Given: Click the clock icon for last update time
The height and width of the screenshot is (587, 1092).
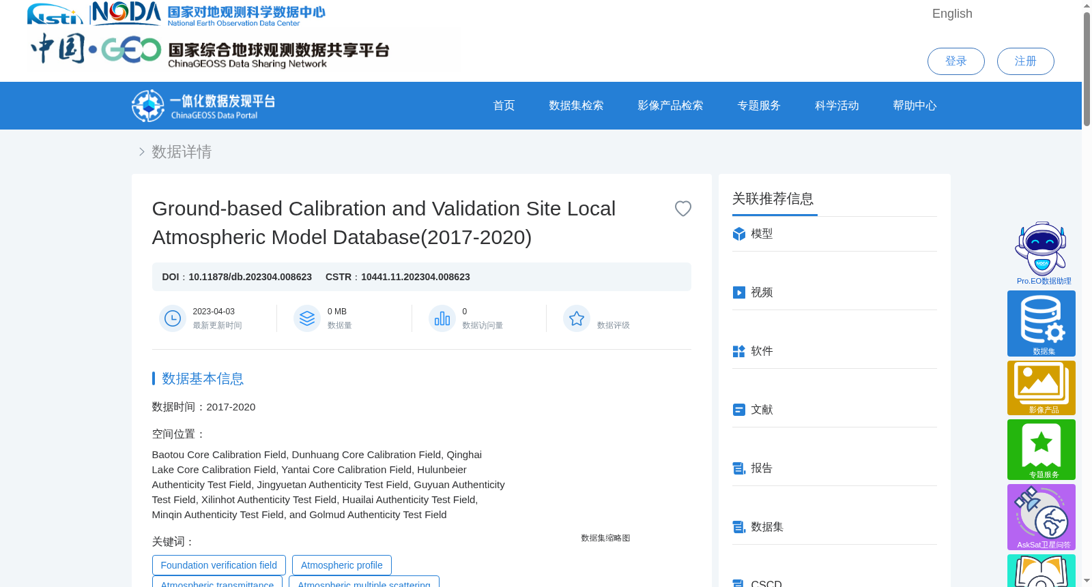Looking at the screenshot, I should (x=173, y=318).
